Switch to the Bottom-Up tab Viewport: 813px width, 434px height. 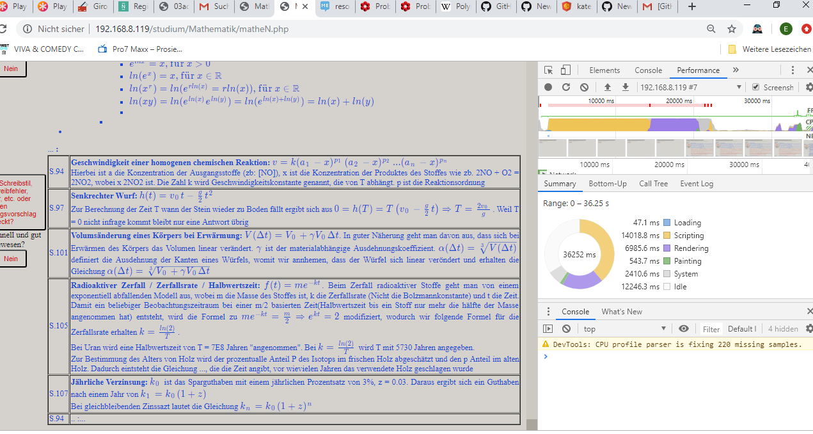point(608,183)
